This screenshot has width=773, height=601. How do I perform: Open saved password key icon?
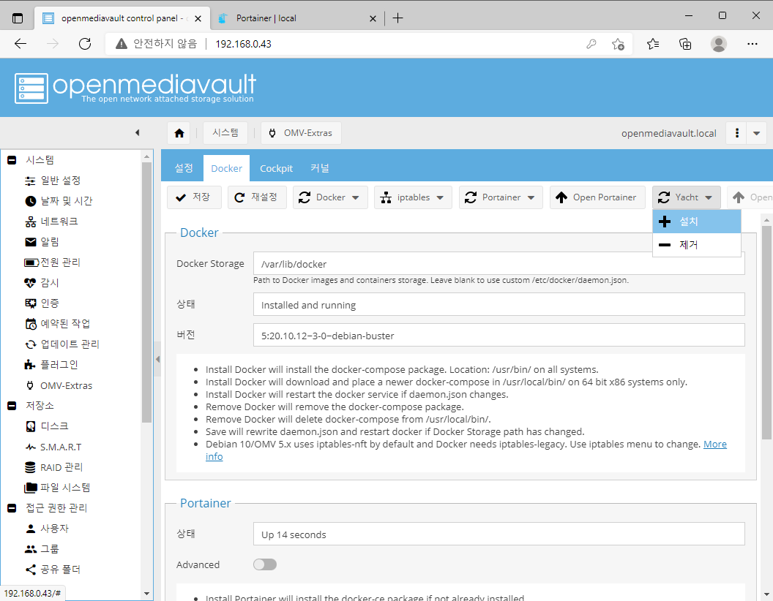pos(591,44)
